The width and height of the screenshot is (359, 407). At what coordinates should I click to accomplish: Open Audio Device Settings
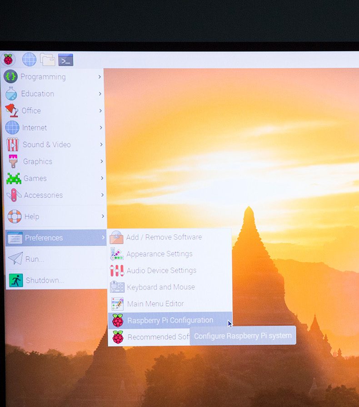(170, 271)
